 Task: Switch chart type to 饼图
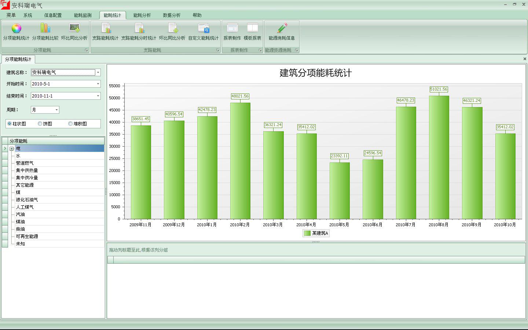click(x=40, y=124)
